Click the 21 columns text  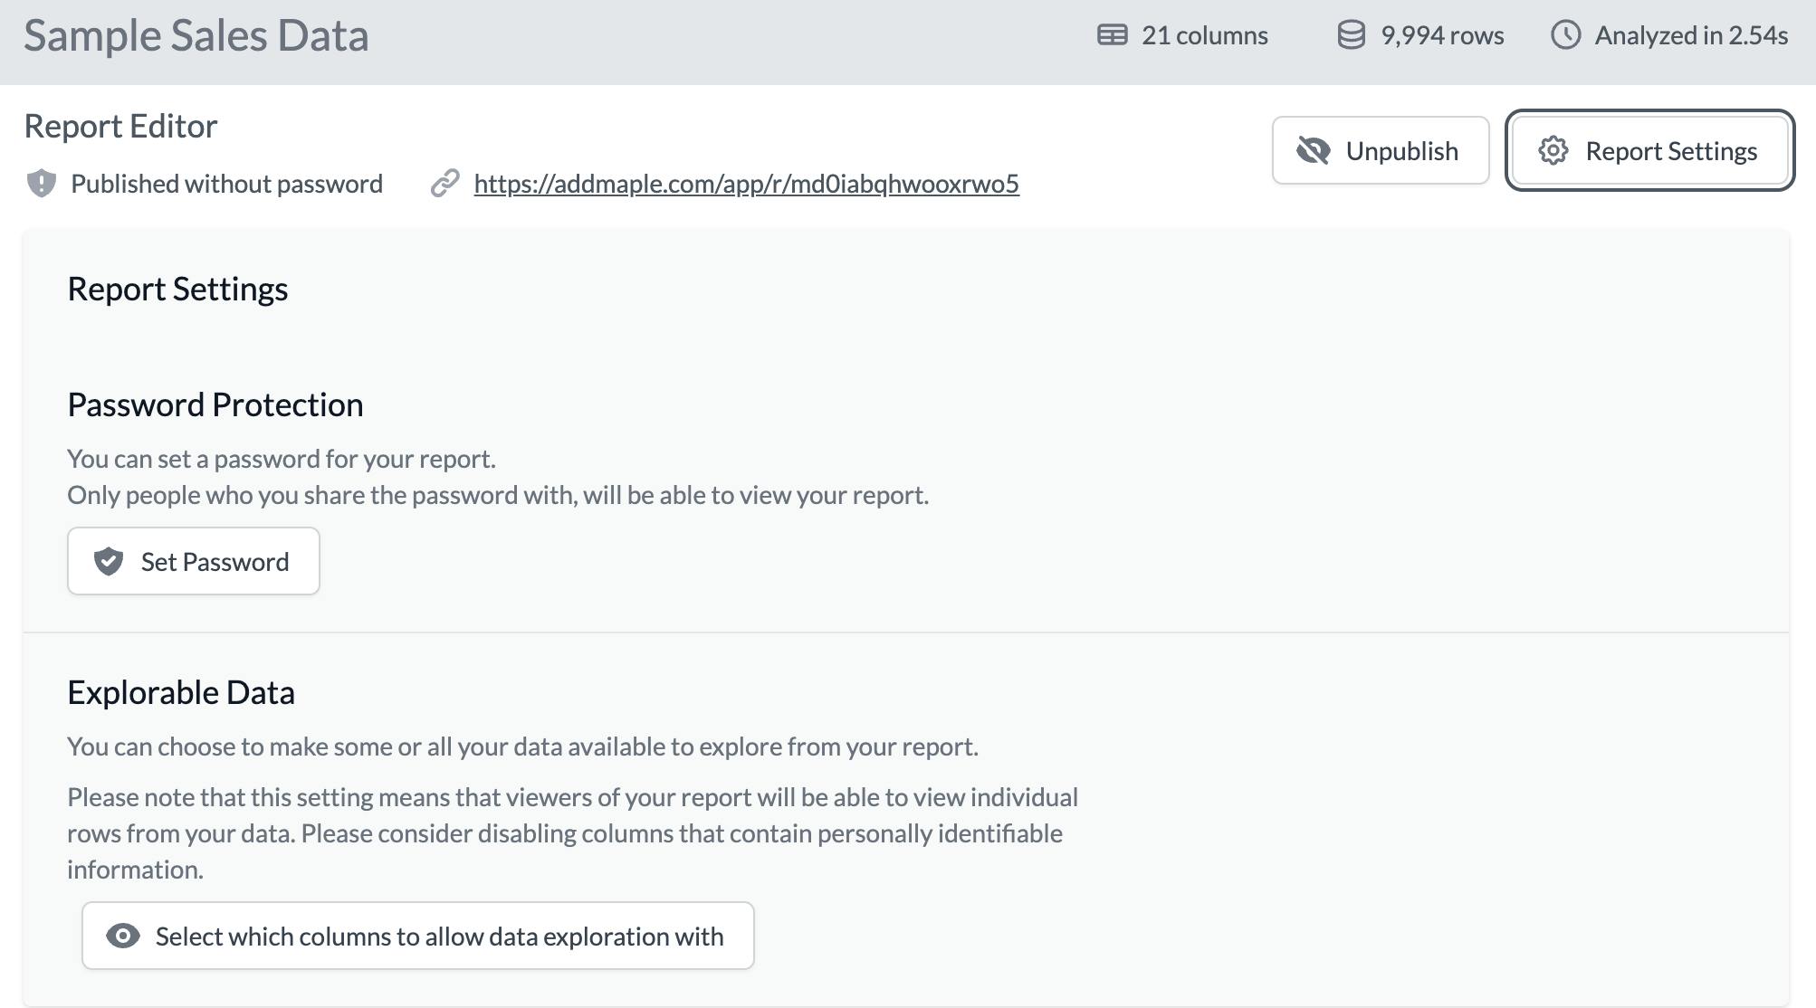[1204, 35]
